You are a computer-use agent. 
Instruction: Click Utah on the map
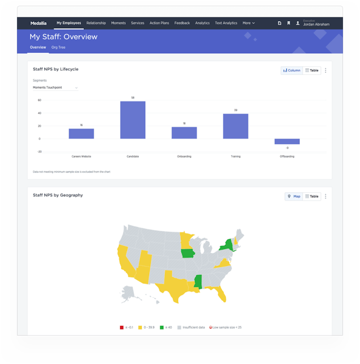tap(145, 259)
